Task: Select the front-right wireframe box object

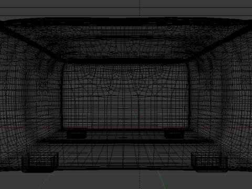Action: tap(209, 162)
